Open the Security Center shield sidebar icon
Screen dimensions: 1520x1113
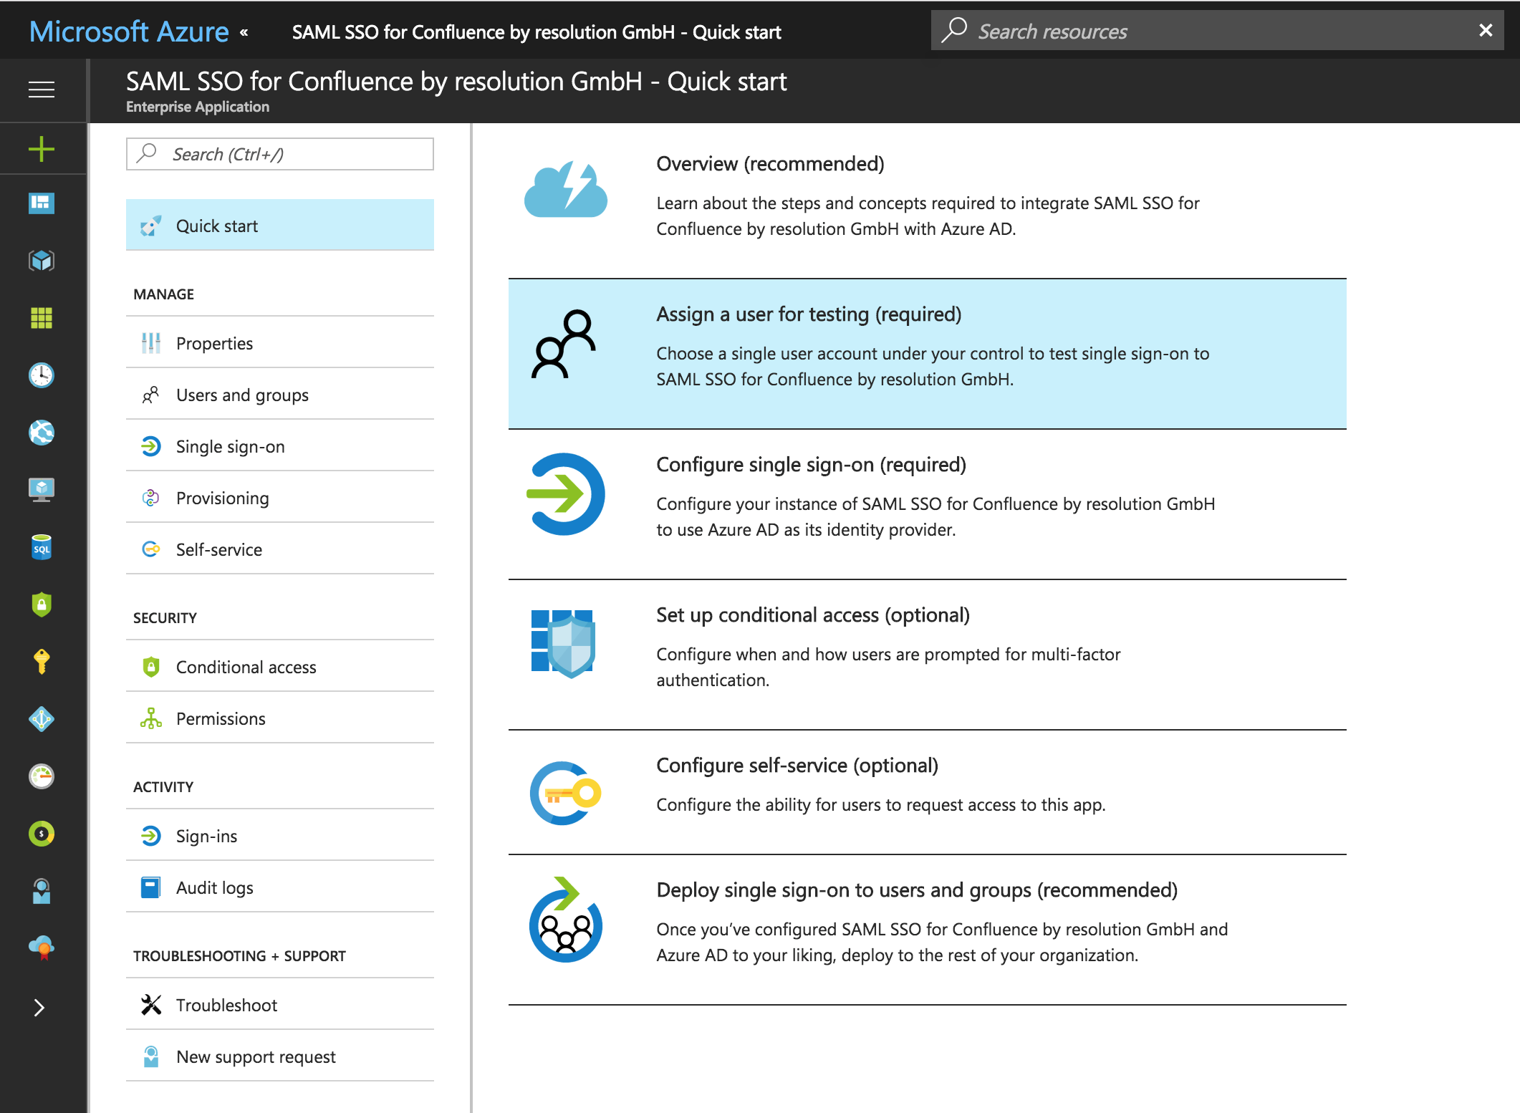pos(42,604)
